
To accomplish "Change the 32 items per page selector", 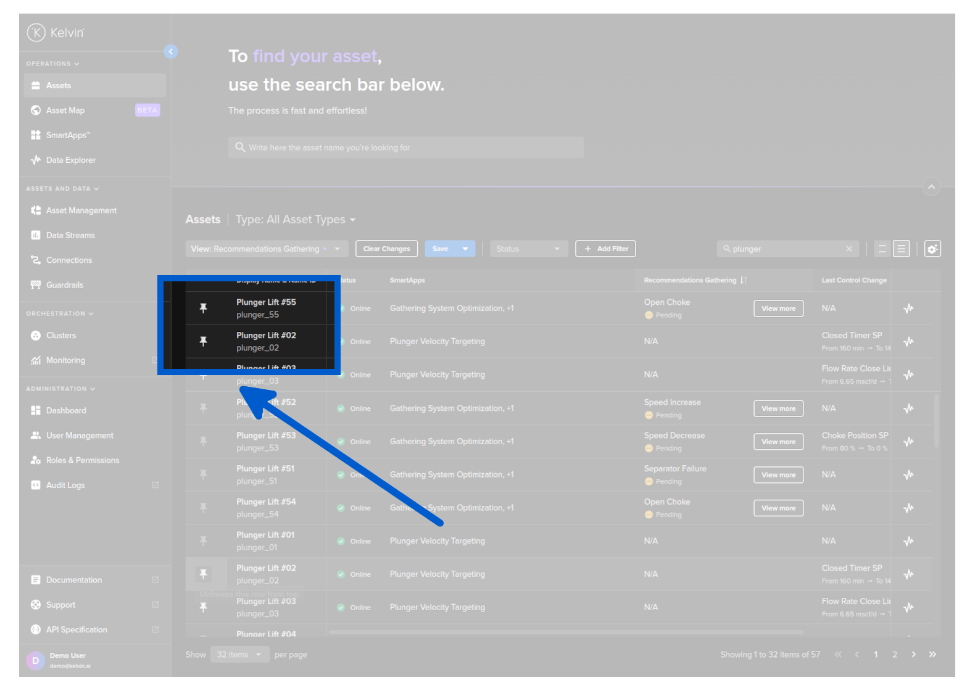I will pos(239,655).
